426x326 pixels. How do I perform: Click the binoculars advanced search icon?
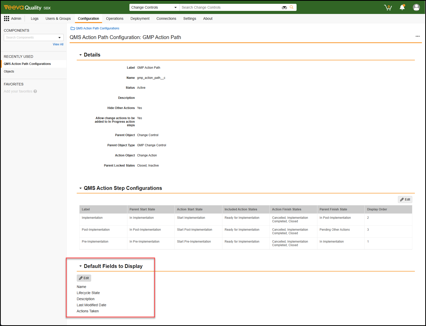284,8
